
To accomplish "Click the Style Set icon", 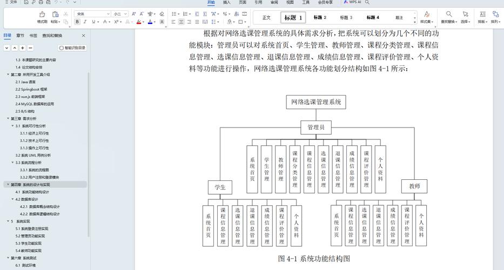I will point(427,14).
